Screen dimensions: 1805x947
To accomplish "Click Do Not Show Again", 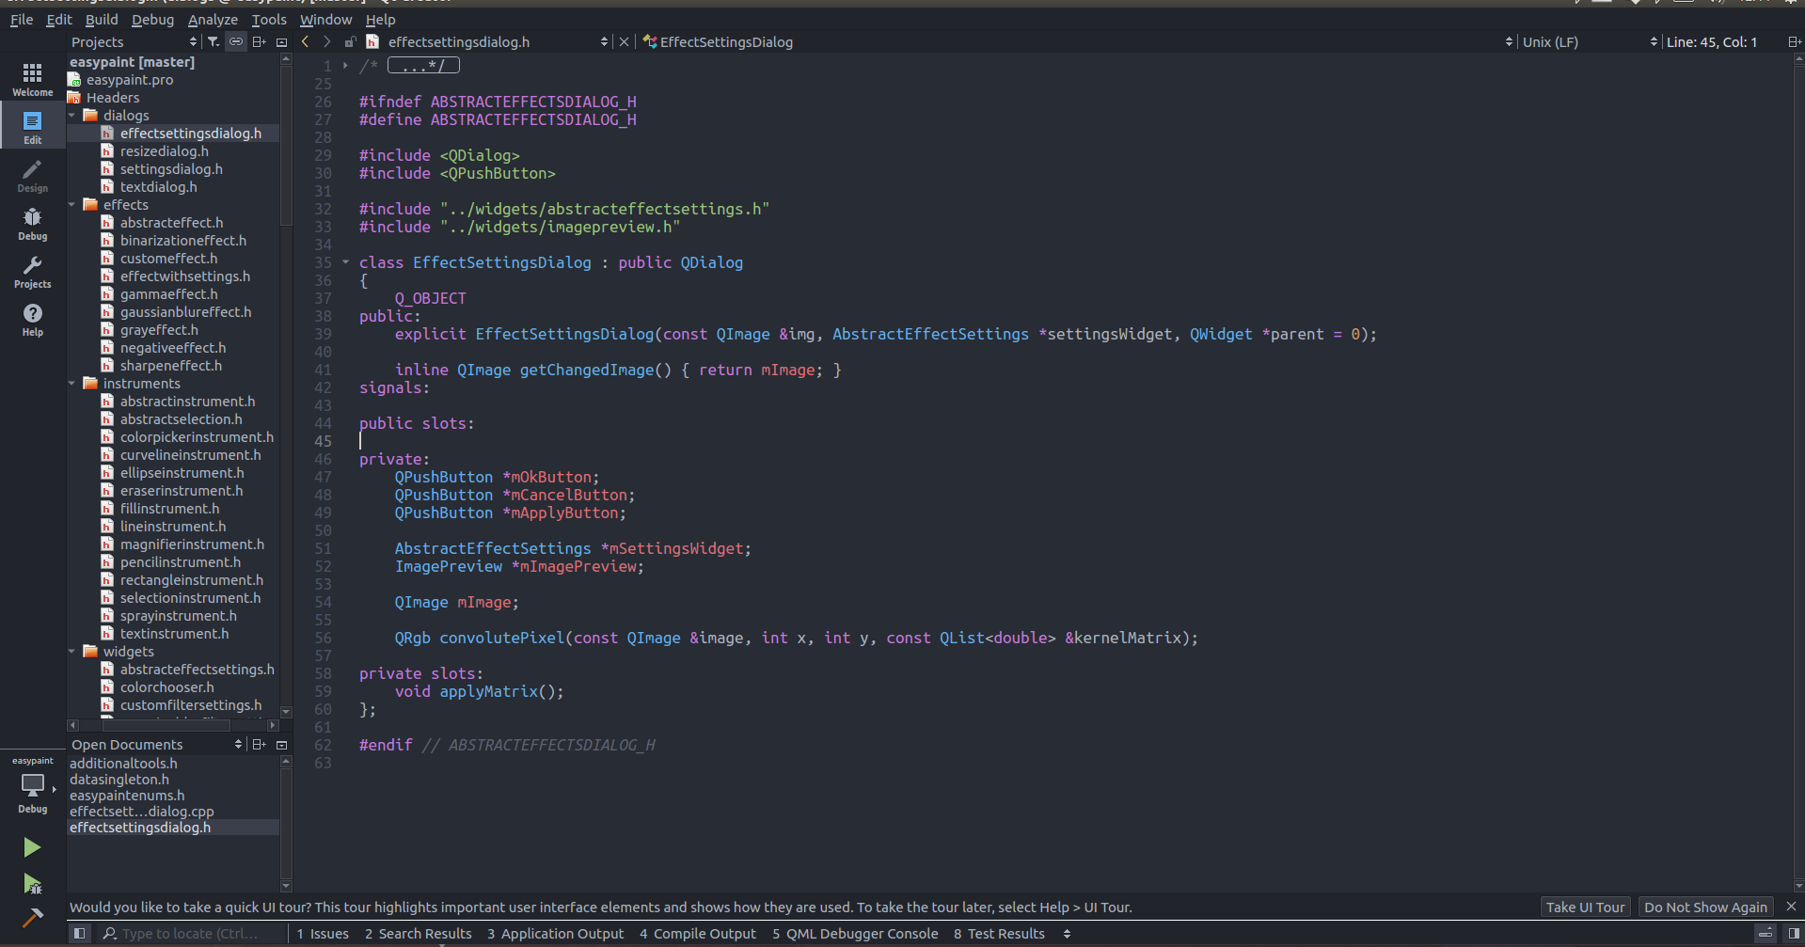I will 1705,907.
